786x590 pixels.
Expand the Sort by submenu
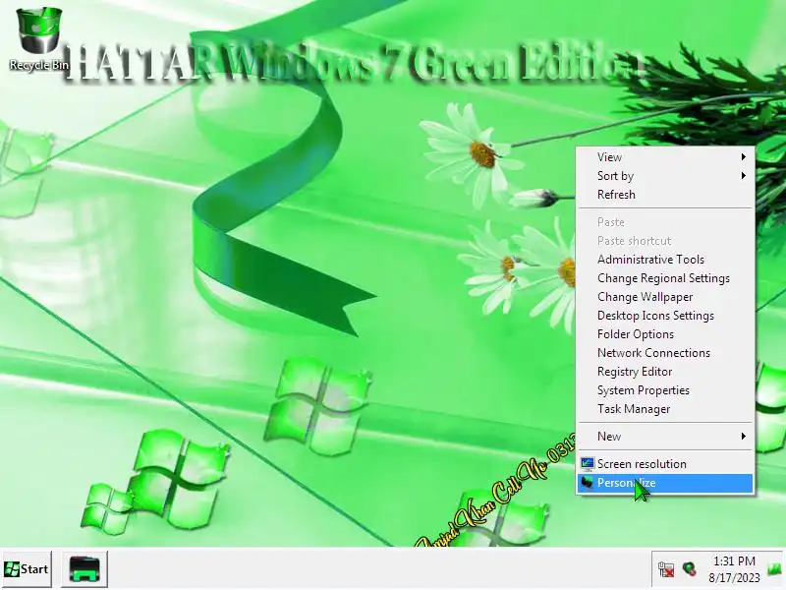[x=666, y=176]
